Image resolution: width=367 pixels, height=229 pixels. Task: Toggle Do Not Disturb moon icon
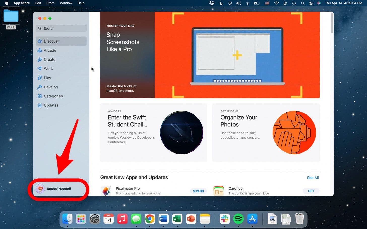[221, 3]
